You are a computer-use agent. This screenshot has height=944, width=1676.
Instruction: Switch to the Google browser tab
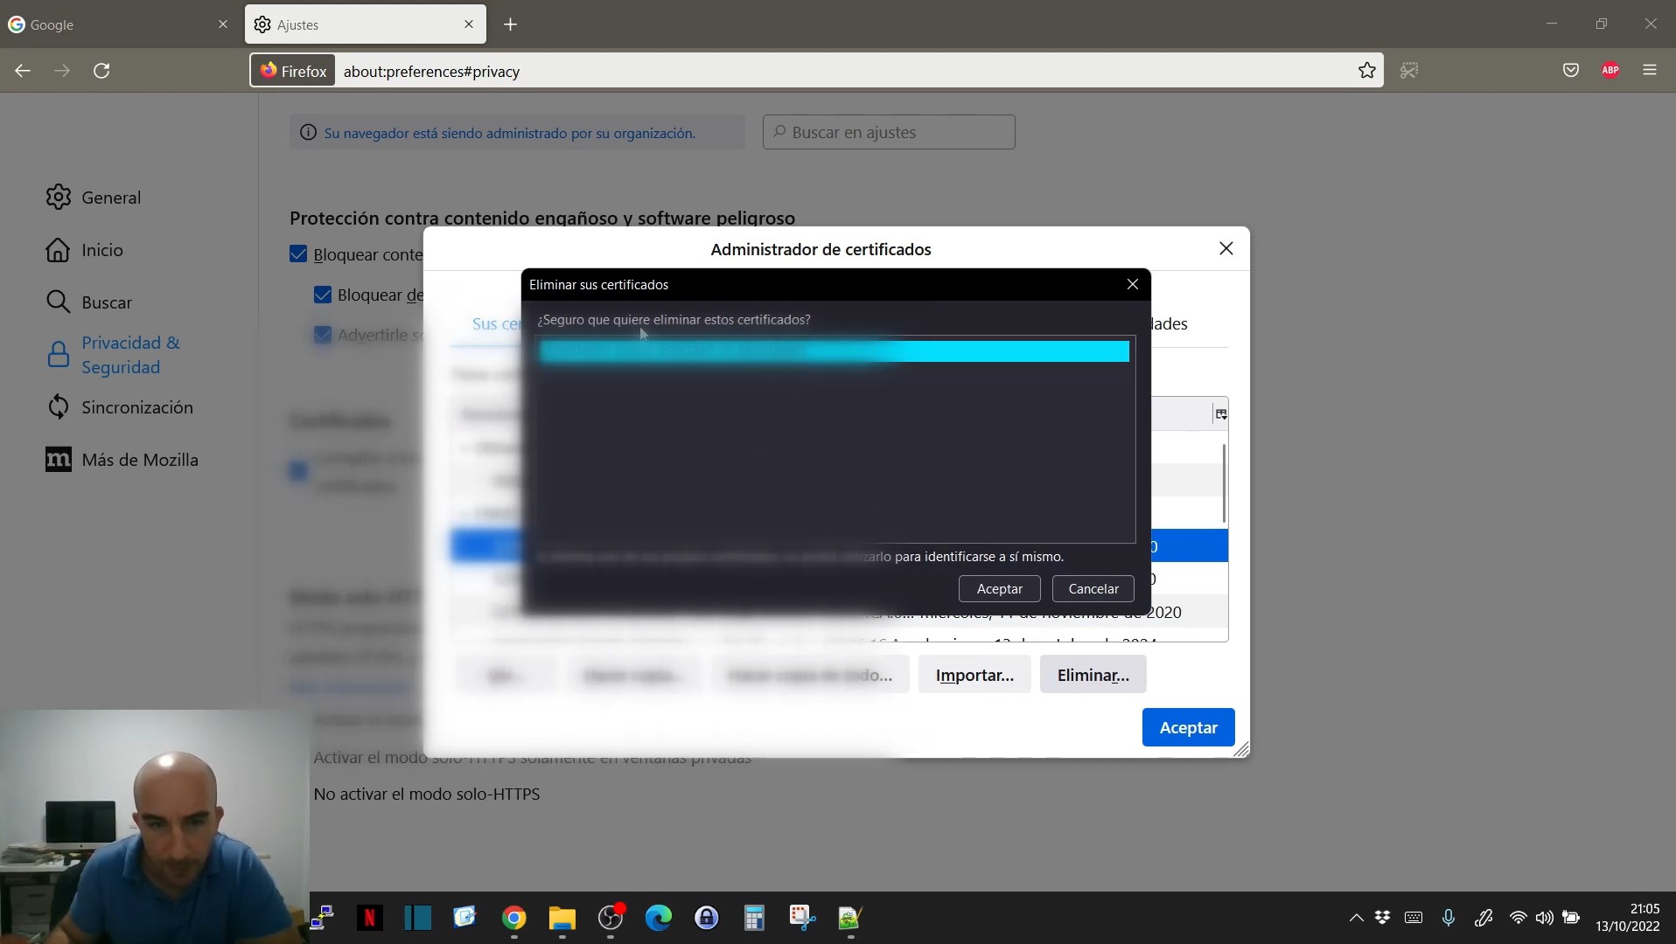pyautogui.click(x=114, y=24)
